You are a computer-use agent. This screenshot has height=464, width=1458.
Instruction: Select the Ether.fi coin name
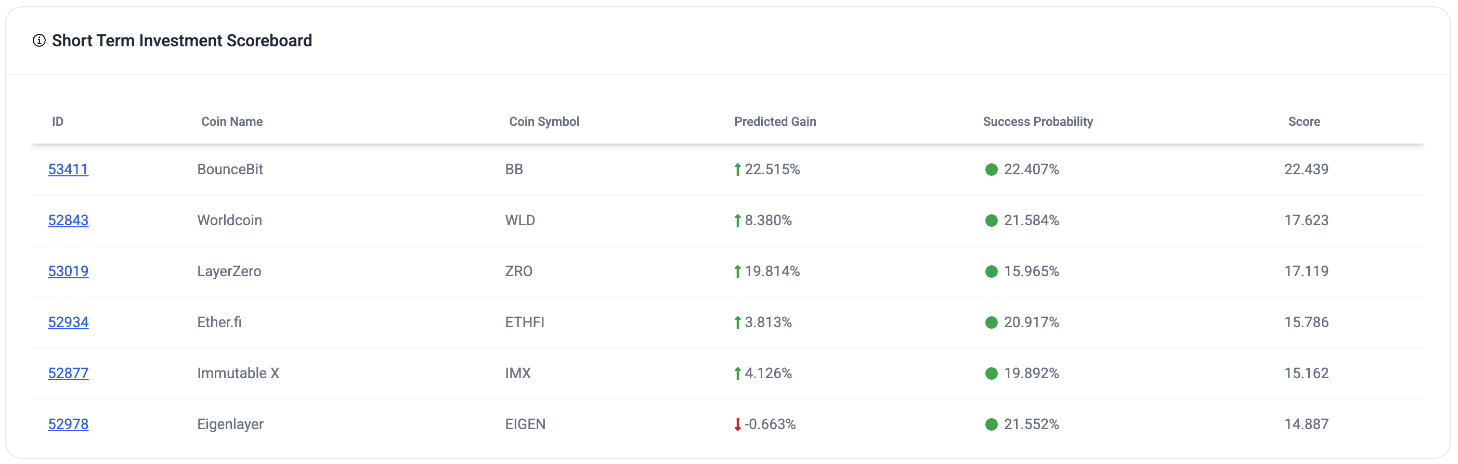click(219, 323)
